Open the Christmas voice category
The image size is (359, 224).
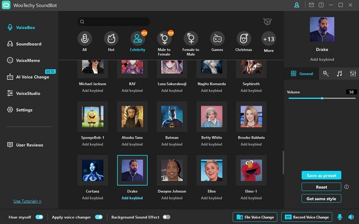point(244,39)
